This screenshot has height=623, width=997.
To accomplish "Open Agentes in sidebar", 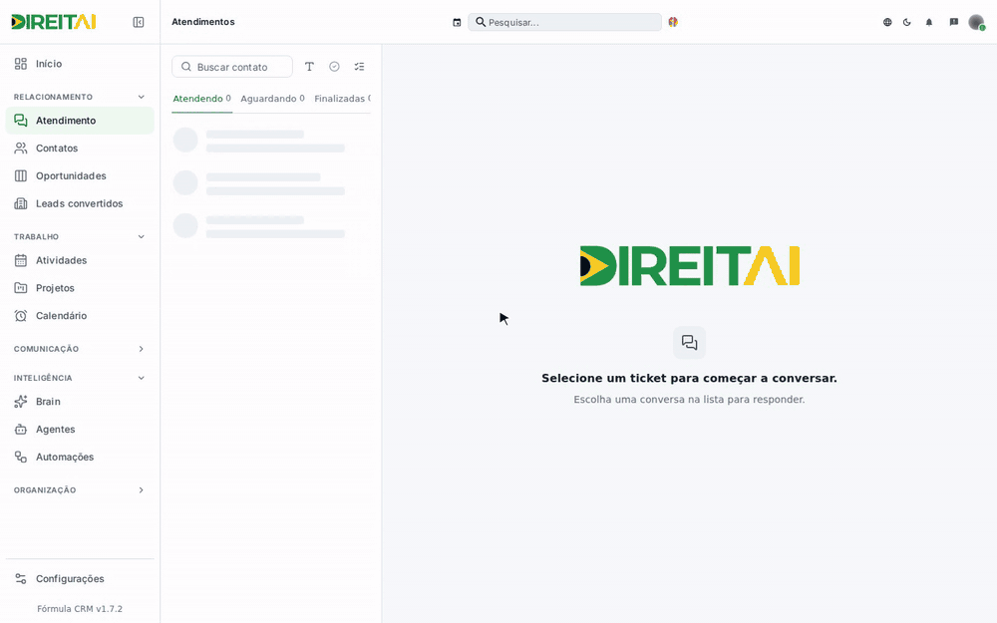I will [x=80, y=429].
